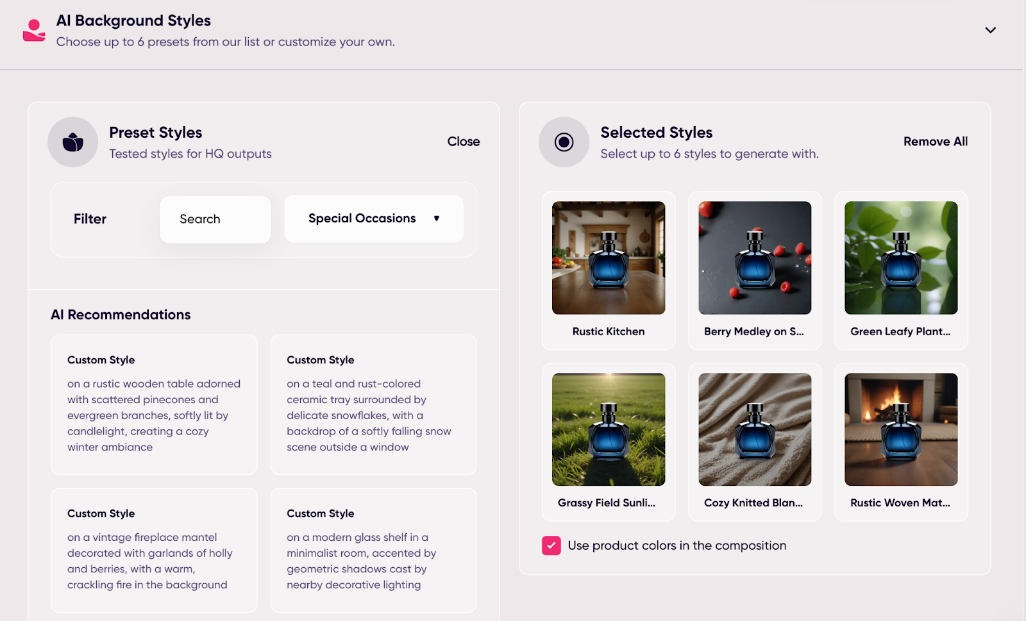
Task: Choose the rustic wooden table custom style
Action: (154, 404)
